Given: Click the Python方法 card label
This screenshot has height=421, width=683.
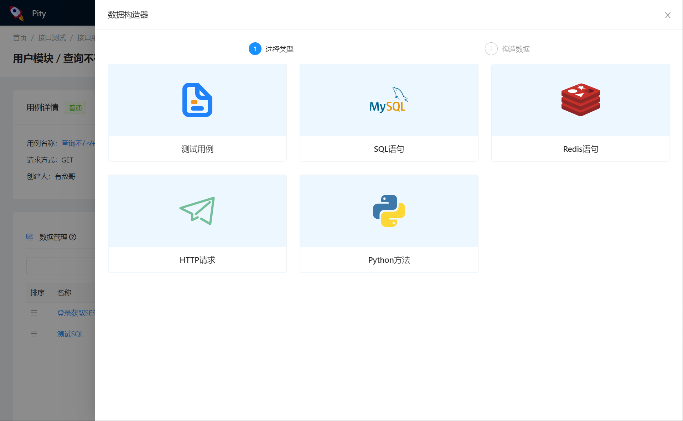Looking at the screenshot, I should click(389, 260).
